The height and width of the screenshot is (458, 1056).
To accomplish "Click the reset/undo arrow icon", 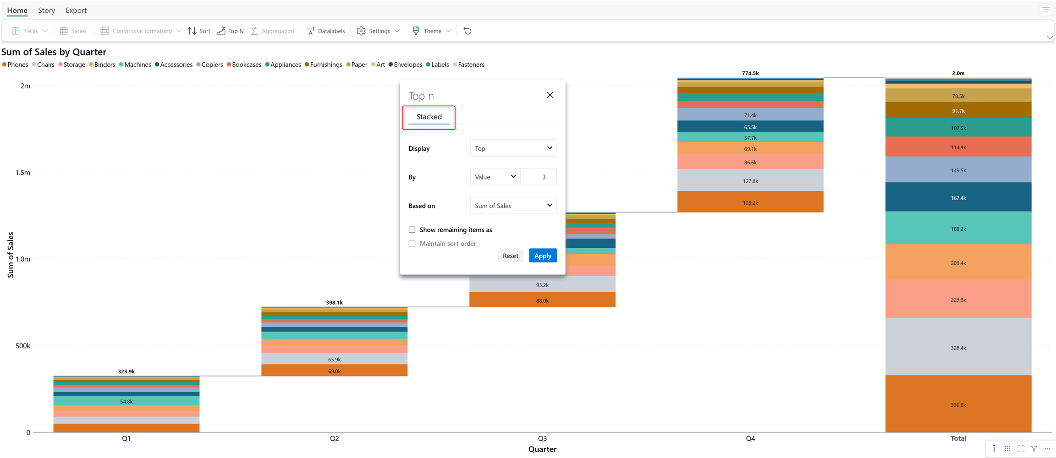I will tap(467, 31).
